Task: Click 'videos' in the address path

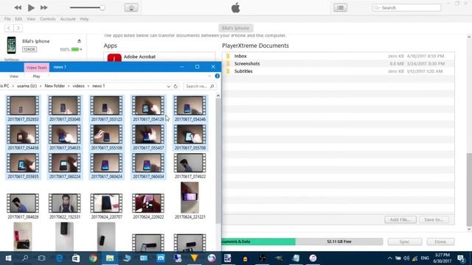Action: point(79,86)
